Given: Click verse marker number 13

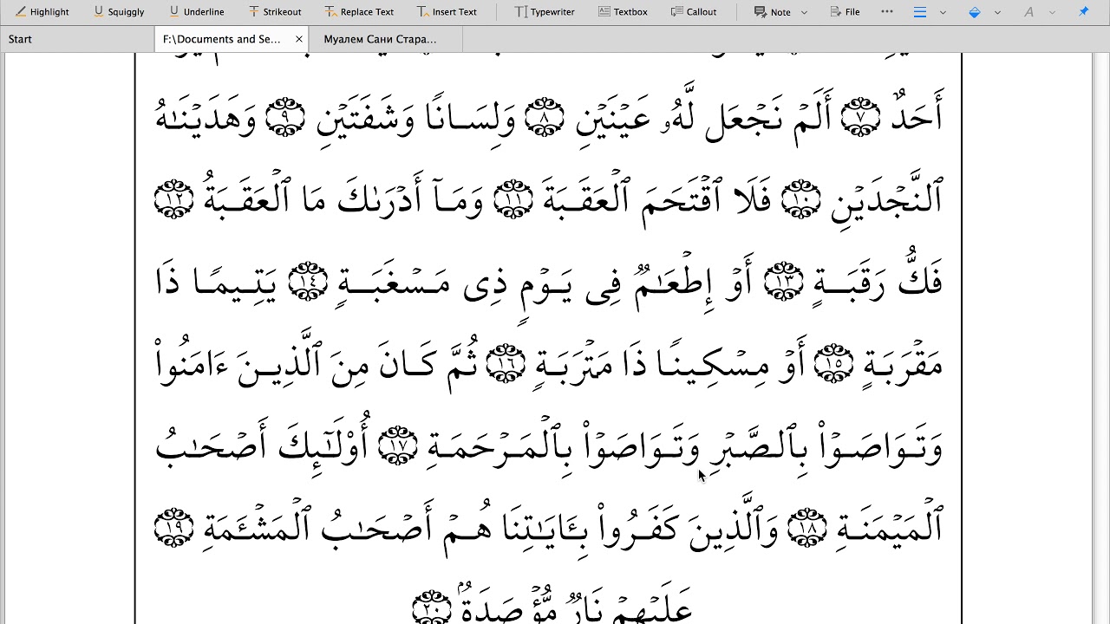Looking at the screenshot, I should coord(783,282).
